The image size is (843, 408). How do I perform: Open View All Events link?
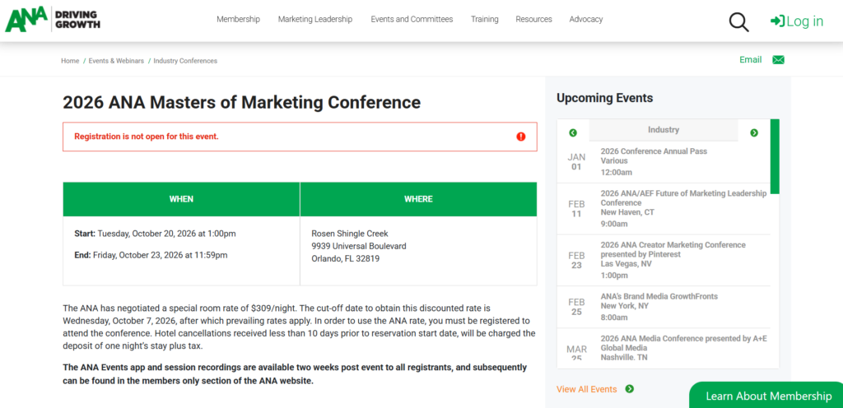click(586, 389)
